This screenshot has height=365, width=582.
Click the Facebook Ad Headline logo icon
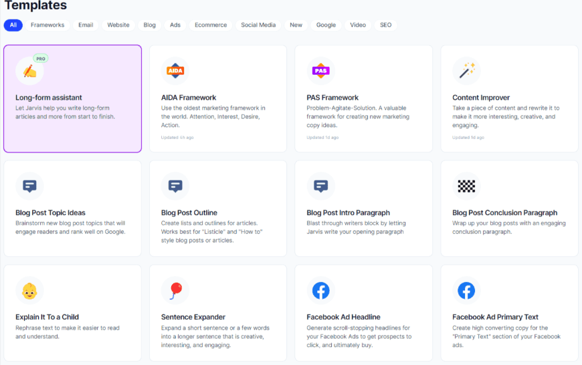pos(320,290)
